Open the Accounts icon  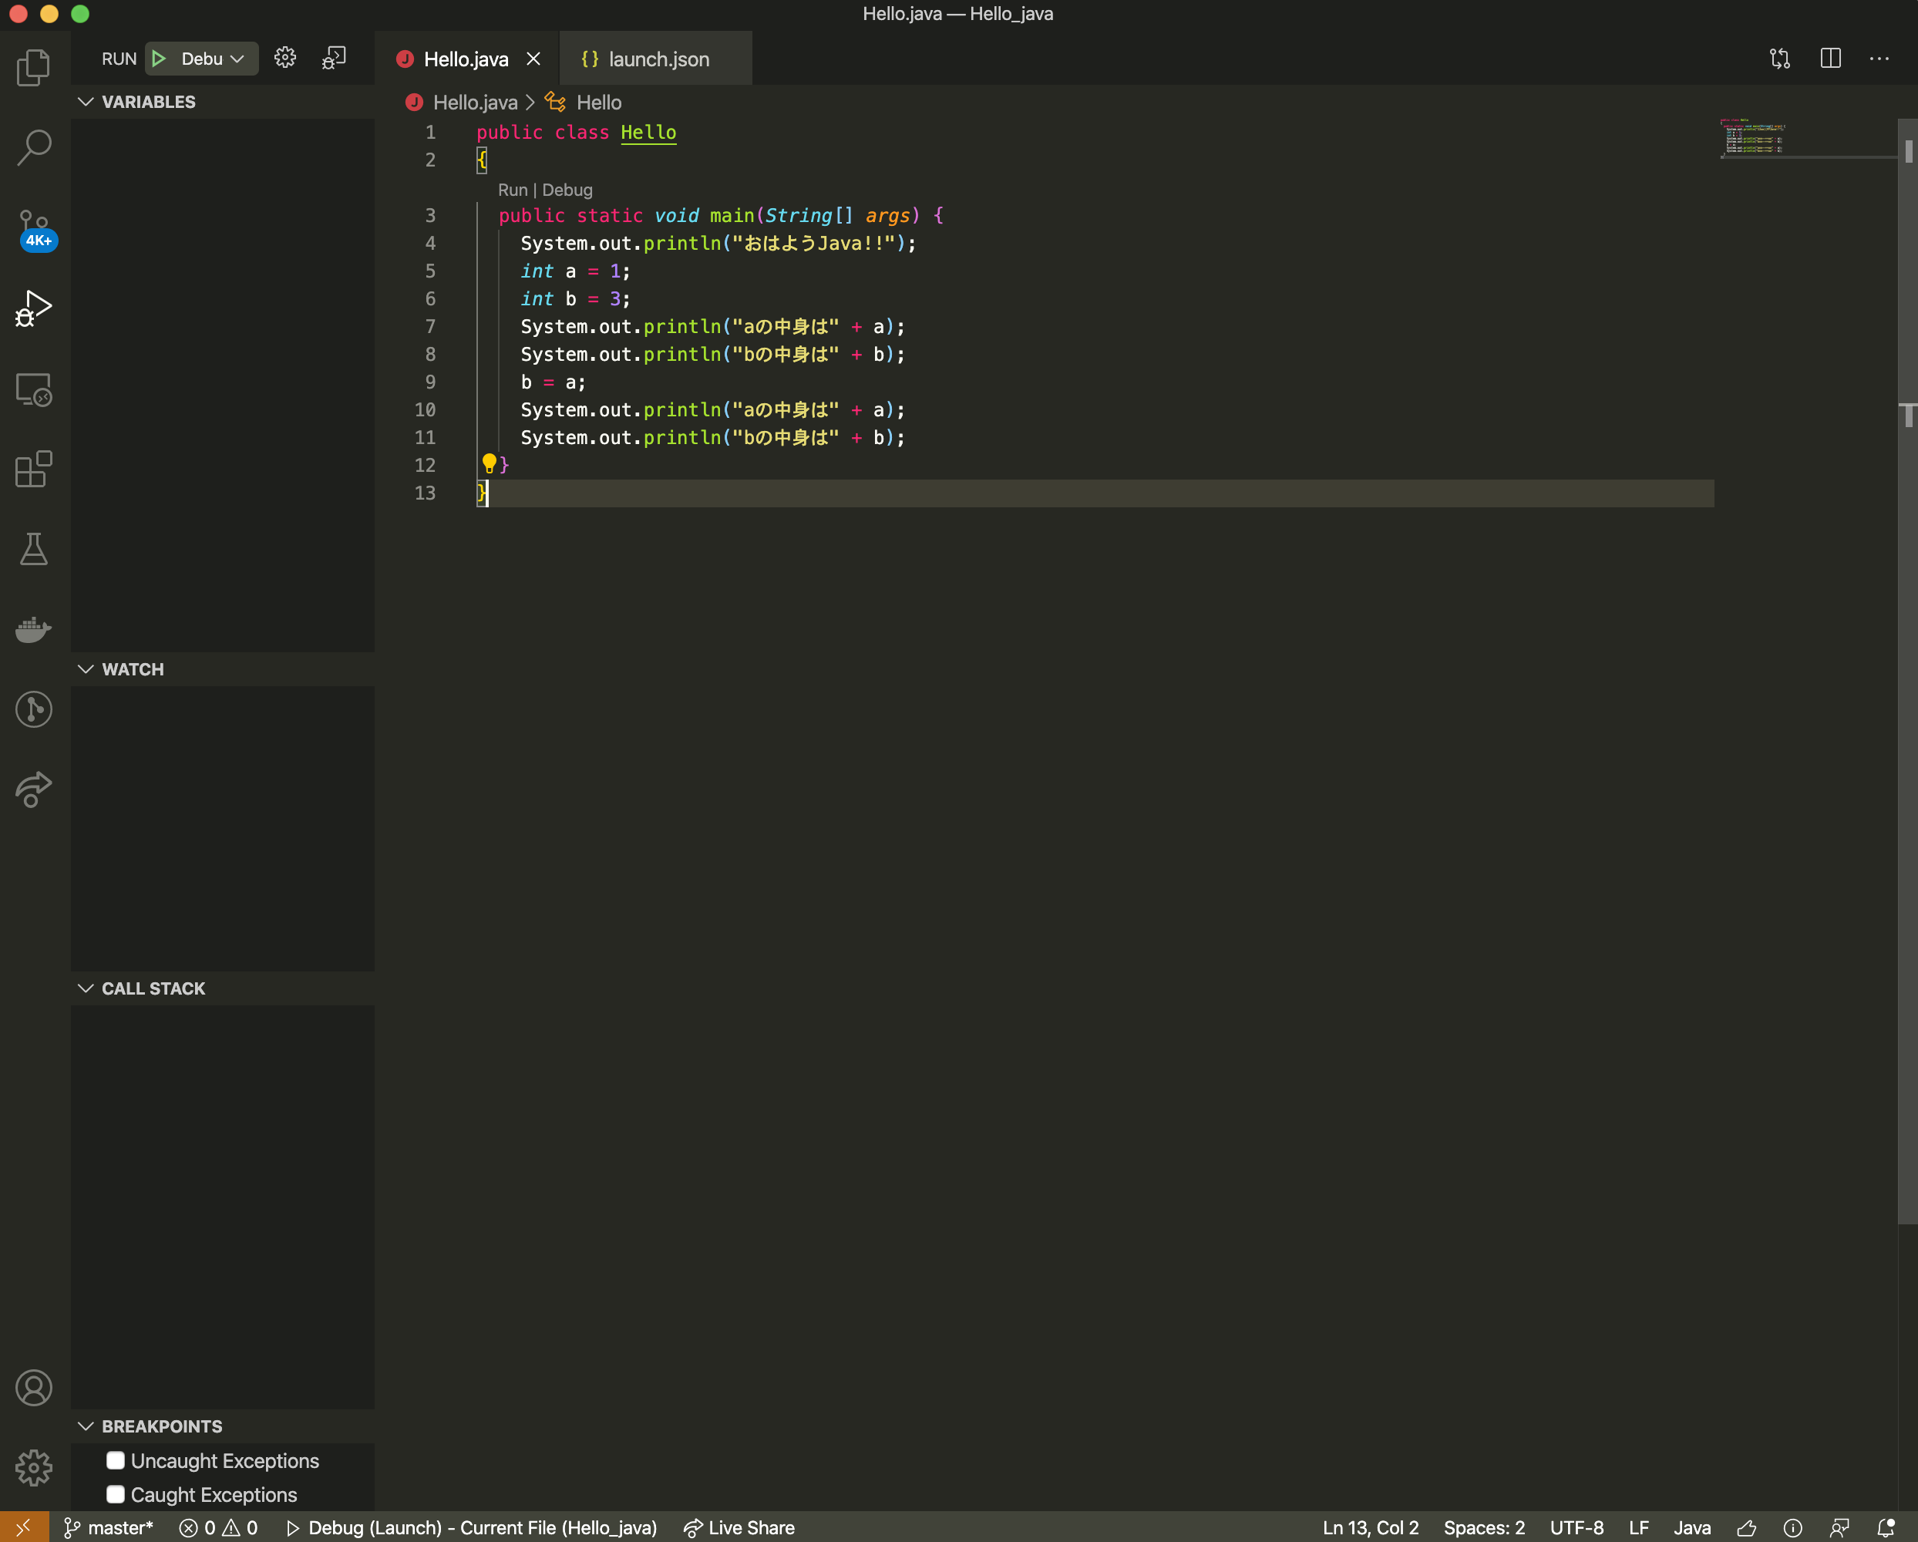34,1387
